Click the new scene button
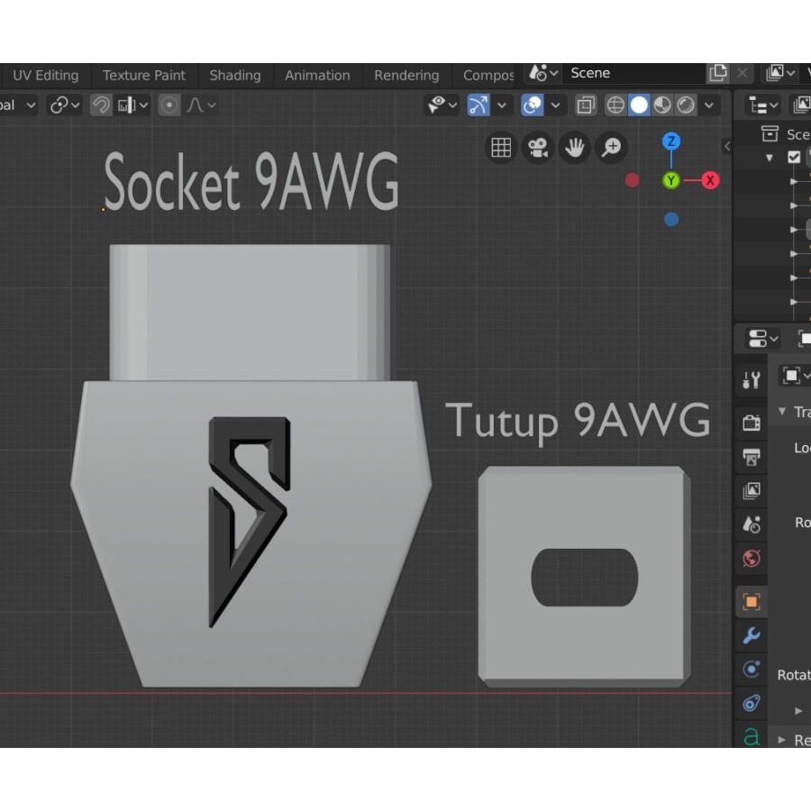The image size is (811, 811). click(x=717, y=73)
